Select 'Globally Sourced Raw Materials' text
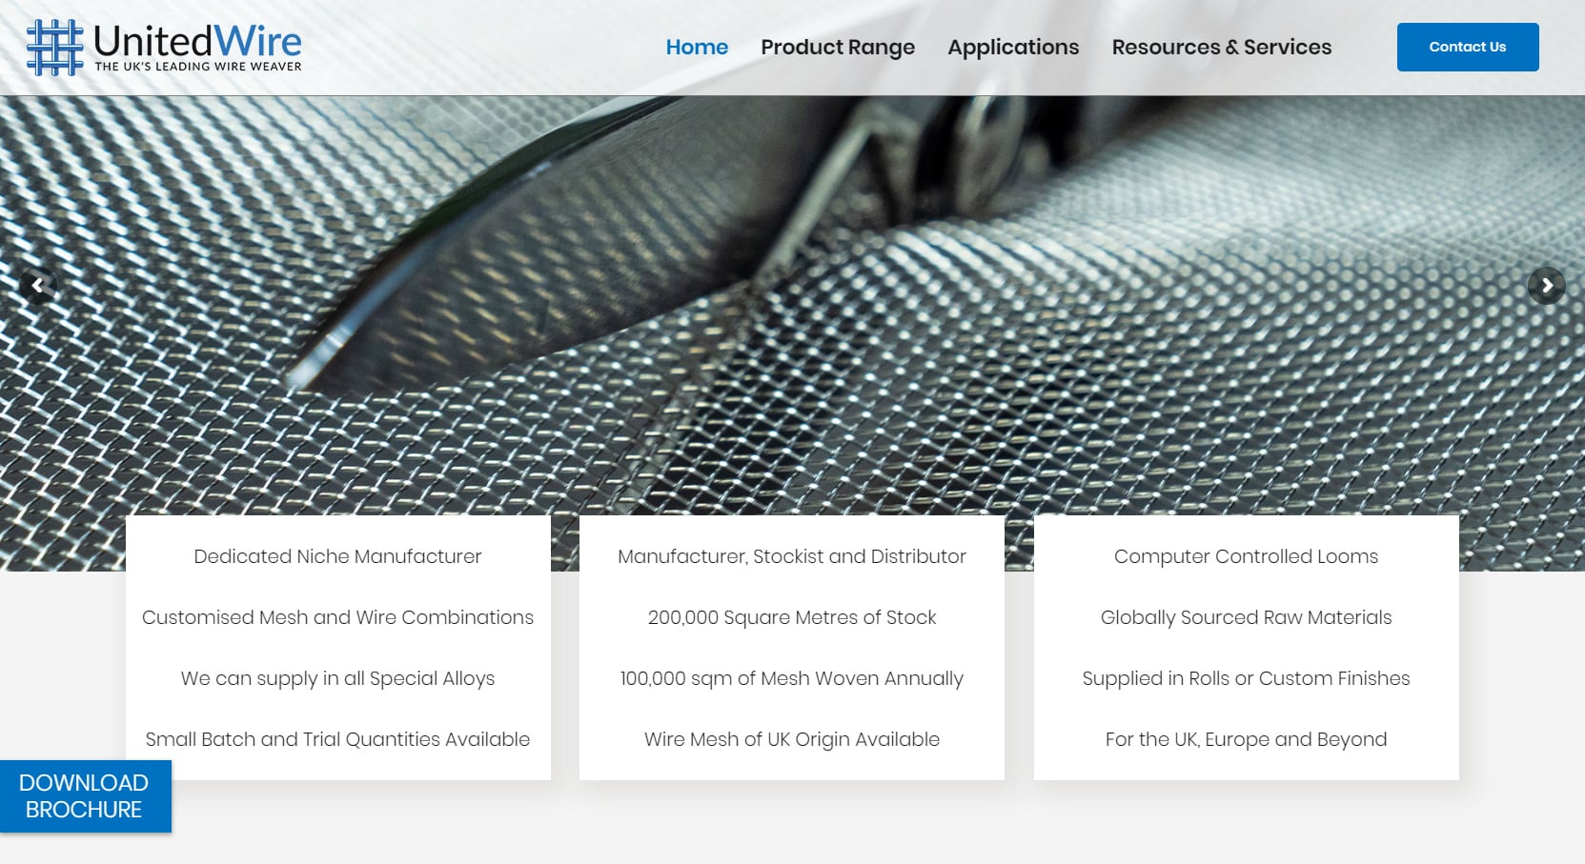This screenshot has width=1585, height=864. (1247, 617)
